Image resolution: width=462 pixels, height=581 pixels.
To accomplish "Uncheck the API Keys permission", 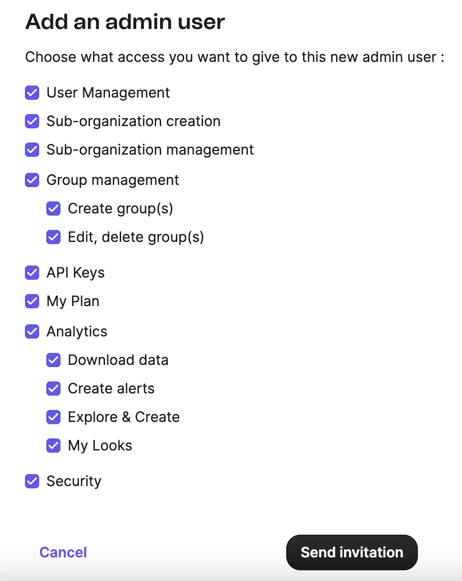I will point(32,273).
